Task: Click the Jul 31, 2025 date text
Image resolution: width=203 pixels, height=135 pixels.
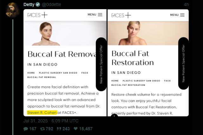Action: [36, 121]
